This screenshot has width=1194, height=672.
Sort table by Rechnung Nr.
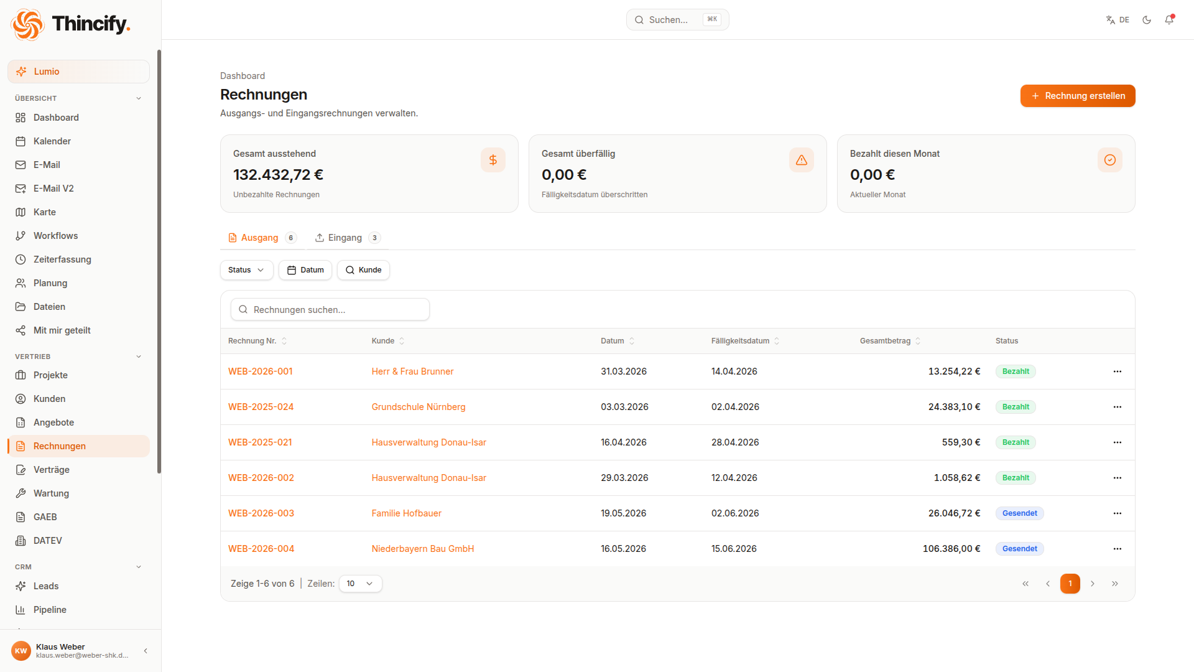coord(257,341)
